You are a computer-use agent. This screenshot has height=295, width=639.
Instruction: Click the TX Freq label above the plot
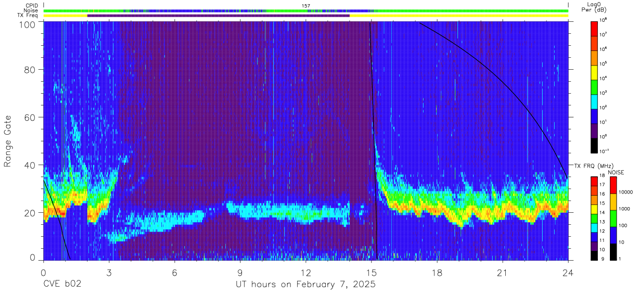click(x=28, y=15)
